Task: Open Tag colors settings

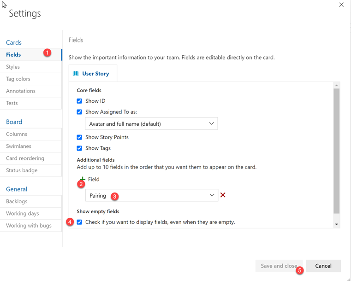Action: click(31, 79)
